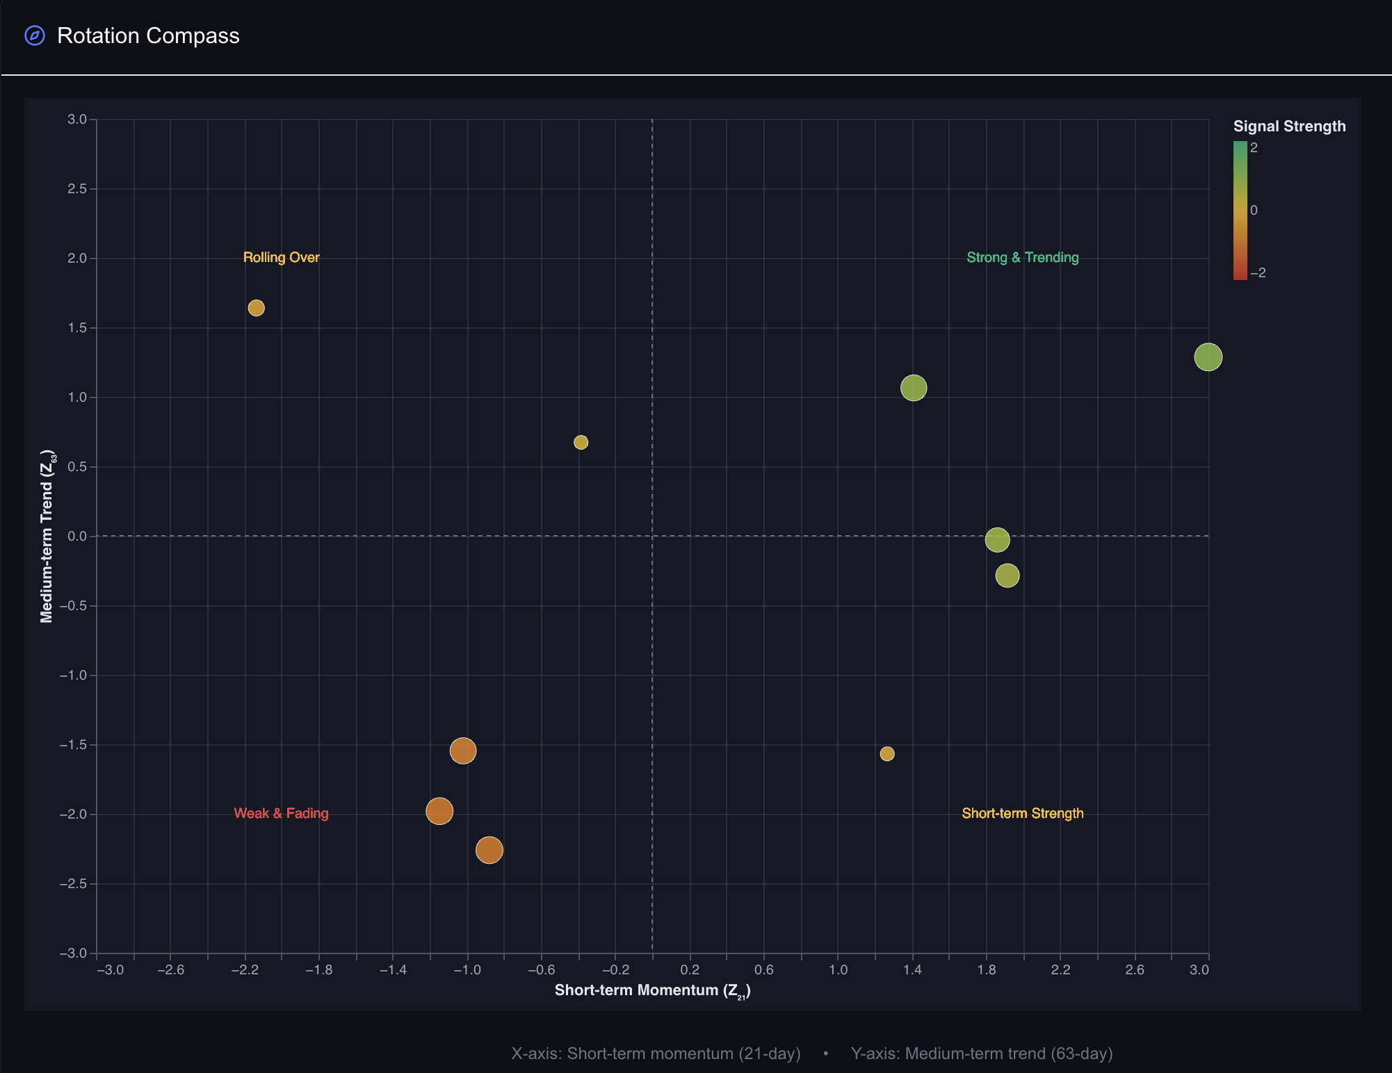The width and height of the screenshot is (1392, 1073).
Task: Click the Rolling Over quadrant label
Action: pyautogui.click(x=282, y=257)
